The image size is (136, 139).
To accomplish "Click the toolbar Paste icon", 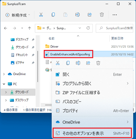I will point(65,15).
